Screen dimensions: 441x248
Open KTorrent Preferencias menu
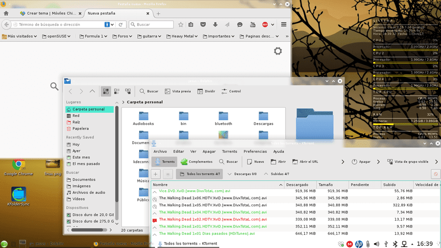tap(255, 151)
